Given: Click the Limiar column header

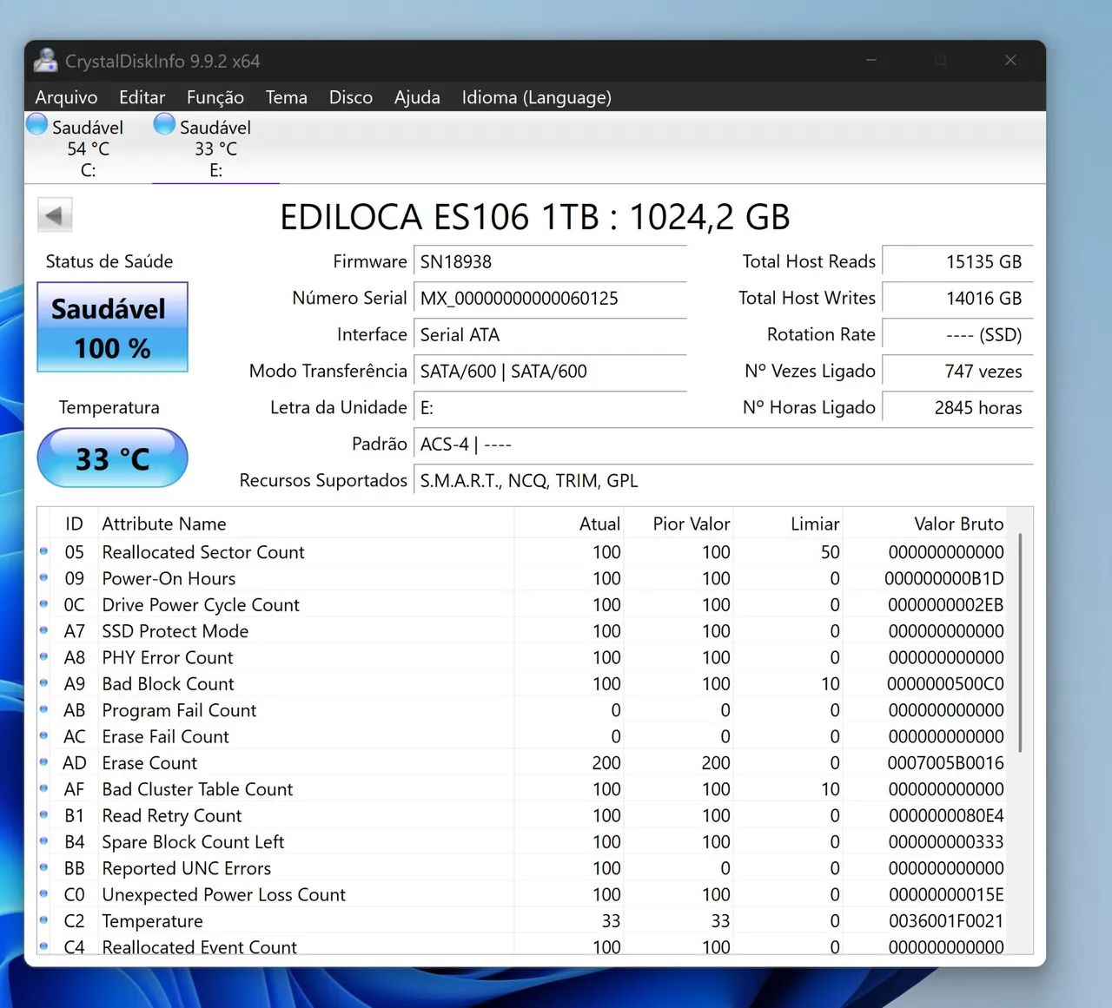Looking at the screenshot, I should click(788, 524).
